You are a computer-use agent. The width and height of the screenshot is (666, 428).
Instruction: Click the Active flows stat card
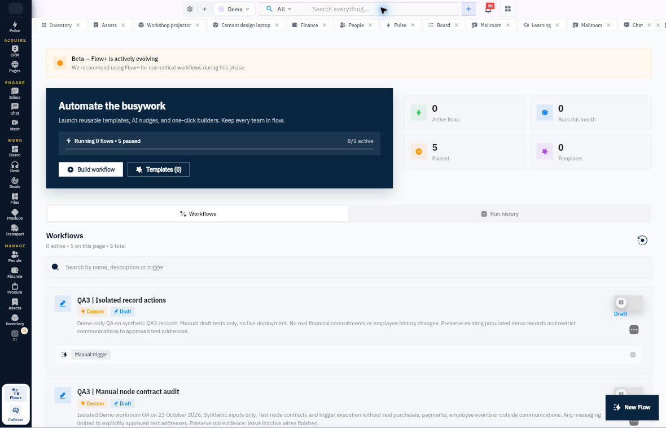465,113
